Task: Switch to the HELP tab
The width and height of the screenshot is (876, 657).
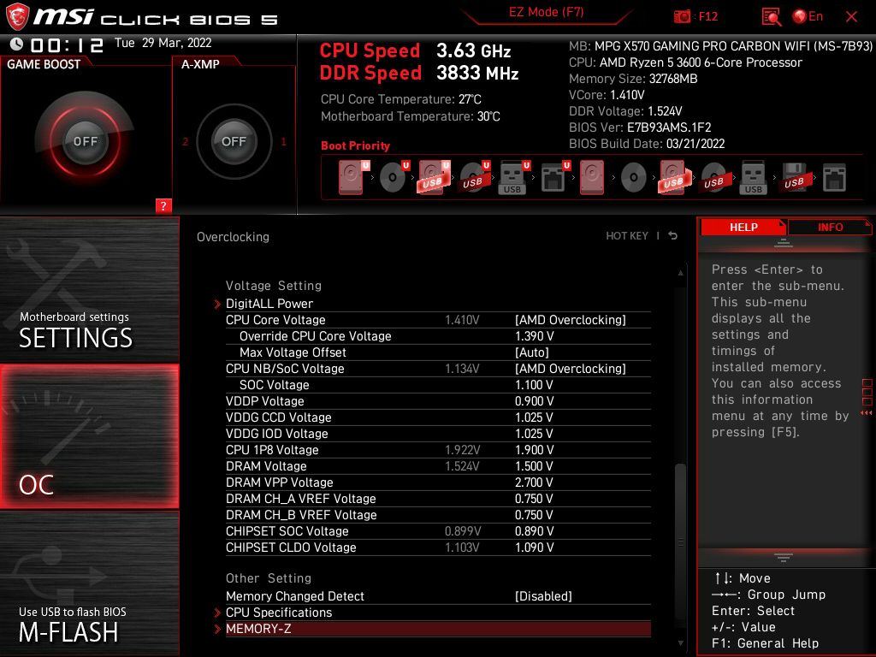Action: click(x=743, y=227)
